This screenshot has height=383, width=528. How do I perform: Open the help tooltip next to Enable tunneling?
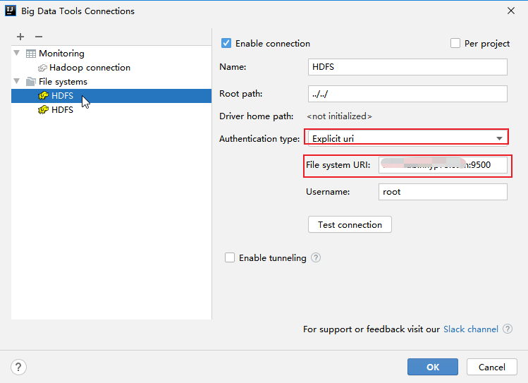[x=316, y=257]
